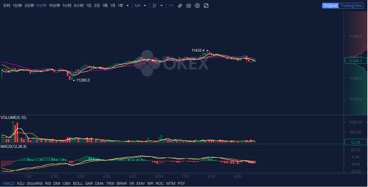Enter fullscreen with expand icon
The height and width of the screenshot is (187, 368).
pyautogui.click(x=206, y=6)
